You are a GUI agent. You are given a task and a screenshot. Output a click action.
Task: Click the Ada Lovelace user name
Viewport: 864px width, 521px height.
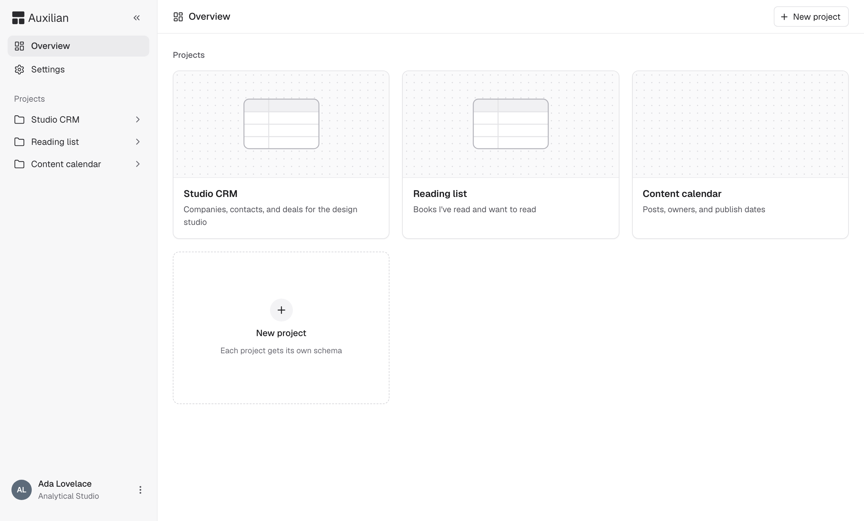[x=65, y=484]
